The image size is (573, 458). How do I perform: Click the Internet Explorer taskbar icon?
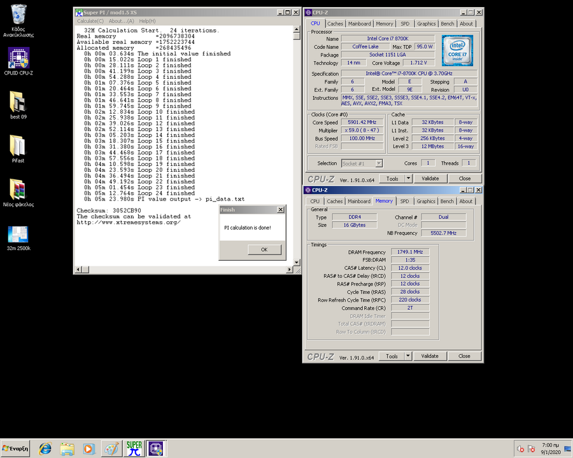45,448
